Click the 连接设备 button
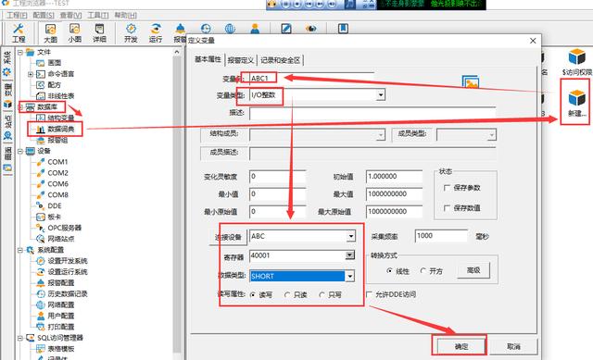The image size is (593, 360). point(228,237)
